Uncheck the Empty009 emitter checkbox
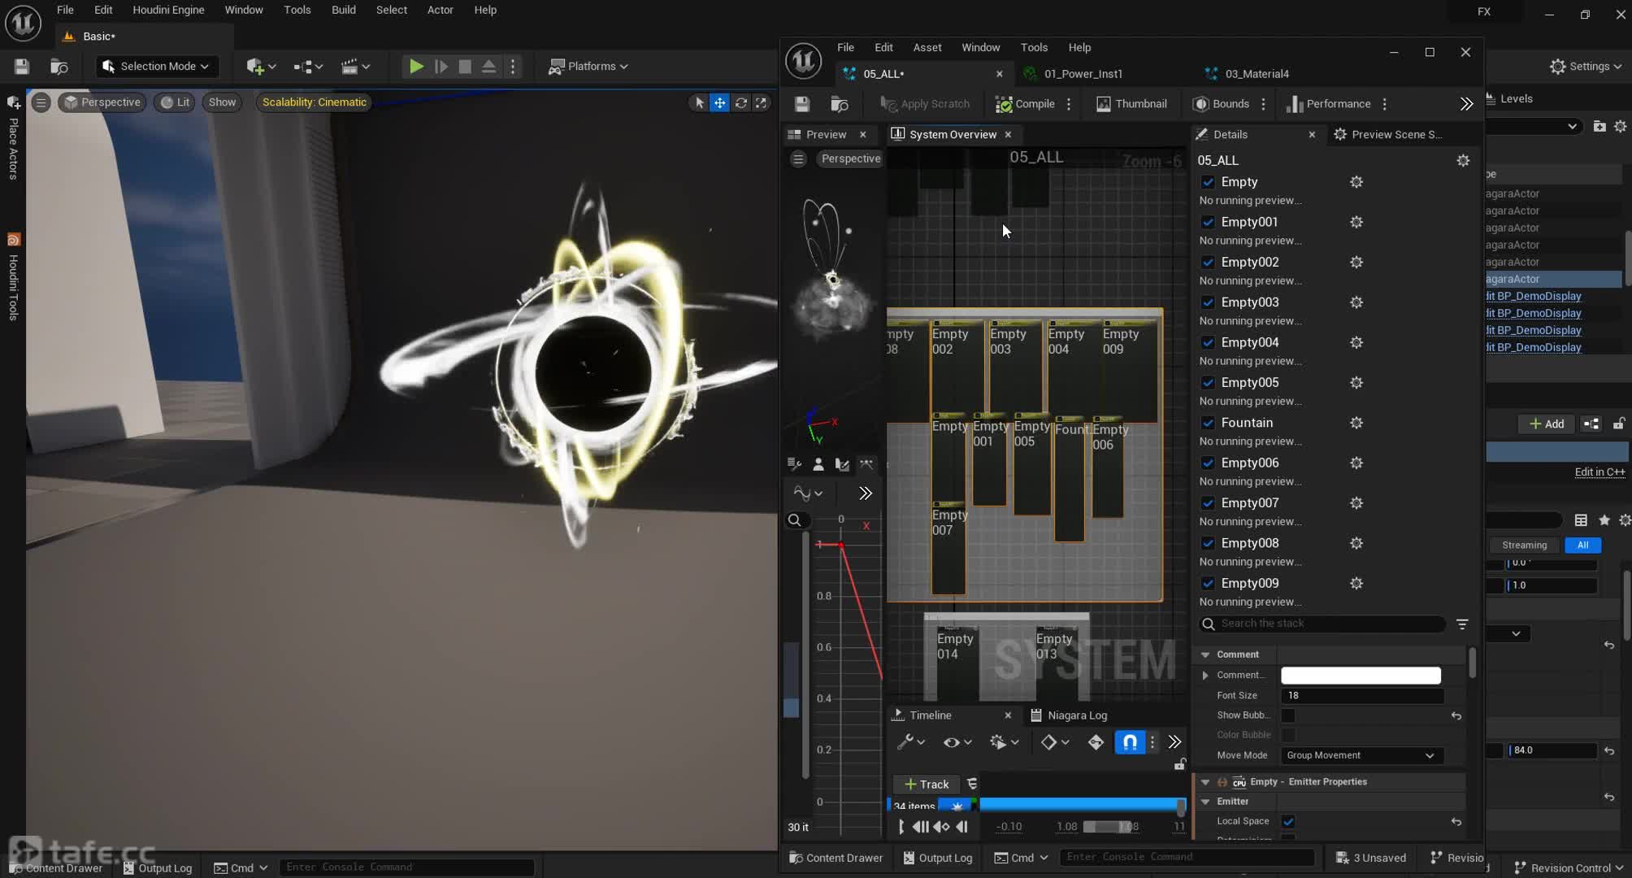Image resolution: width=1632 pixels, height=878 pixels. [x=1208, y=584]
